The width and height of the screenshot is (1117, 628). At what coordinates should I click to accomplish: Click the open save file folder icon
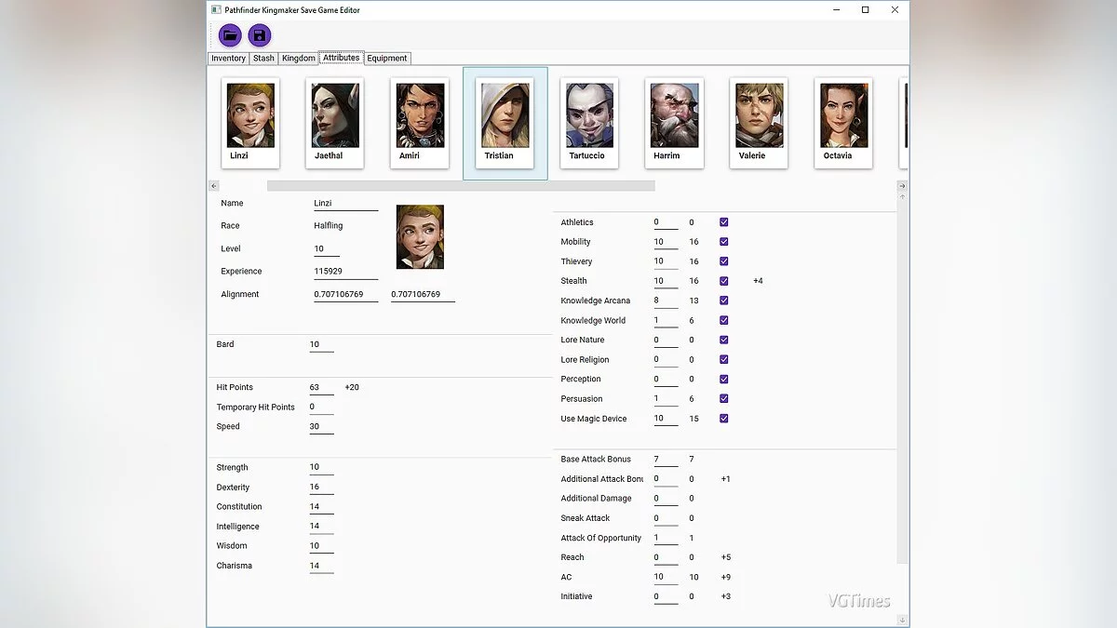(x=230, y=35)
